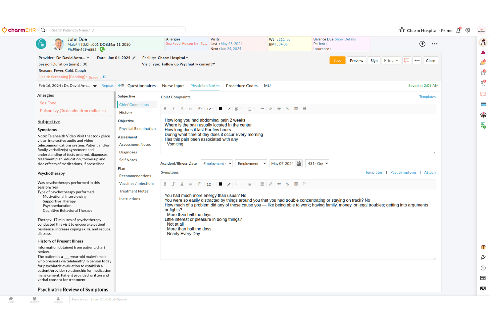Insert link in Chief Complaints editor
This screenshot has height=327, width=490.
(270, 109)
